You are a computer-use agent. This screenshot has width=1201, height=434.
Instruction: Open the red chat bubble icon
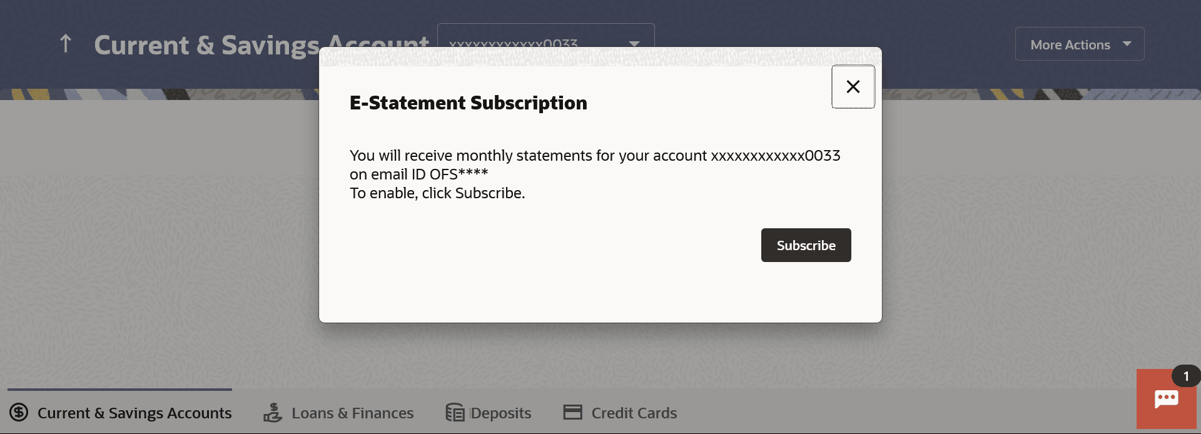(1166, 400)
